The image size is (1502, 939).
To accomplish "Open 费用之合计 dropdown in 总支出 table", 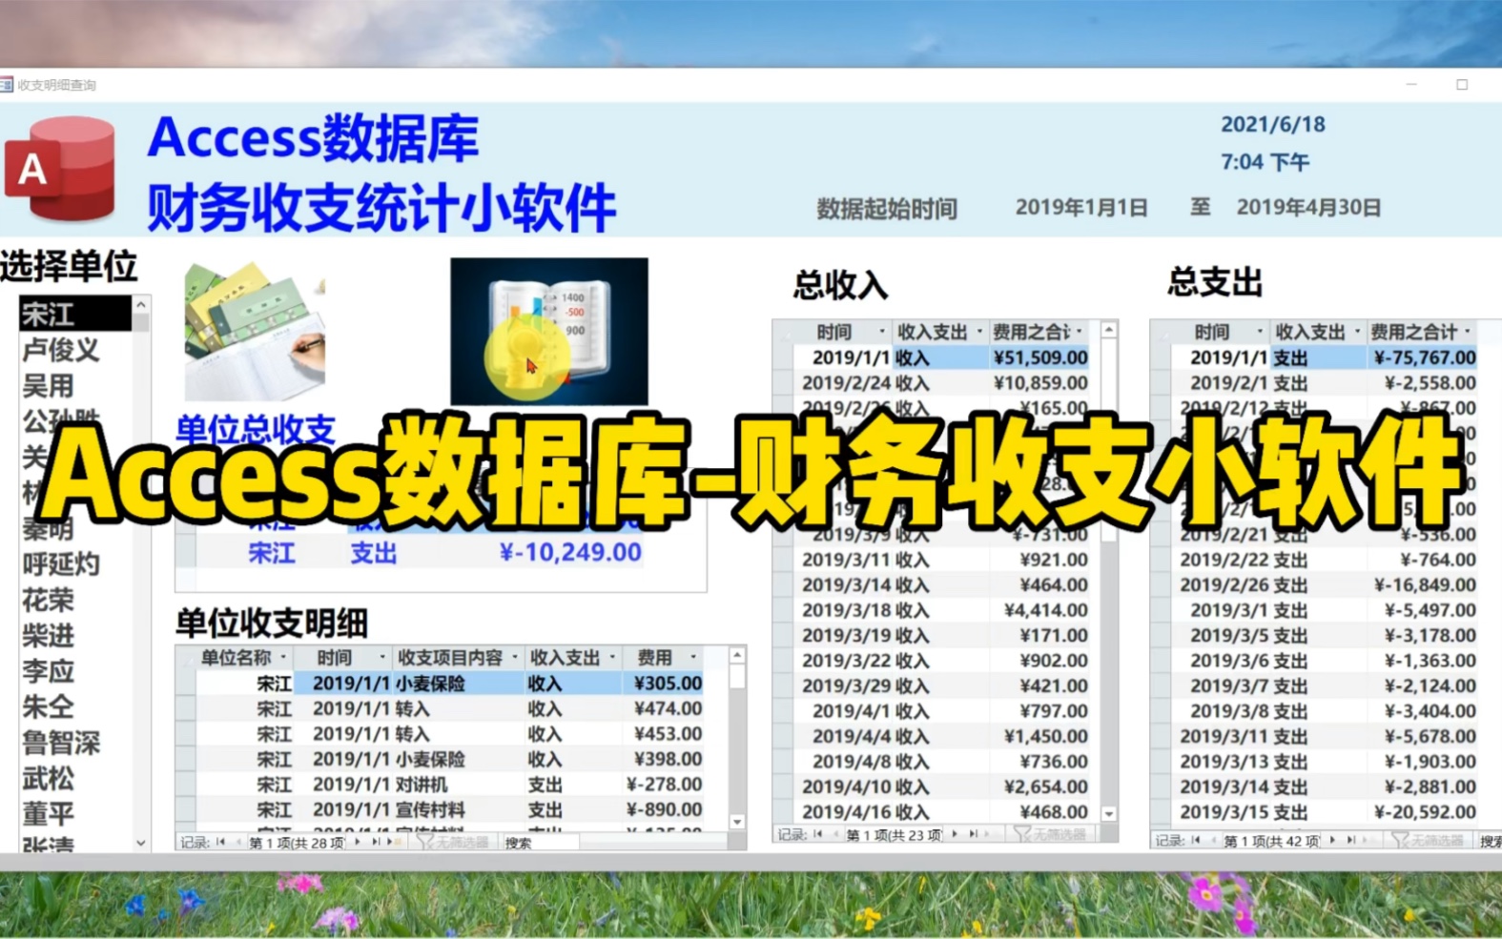I will point(1468,332).
